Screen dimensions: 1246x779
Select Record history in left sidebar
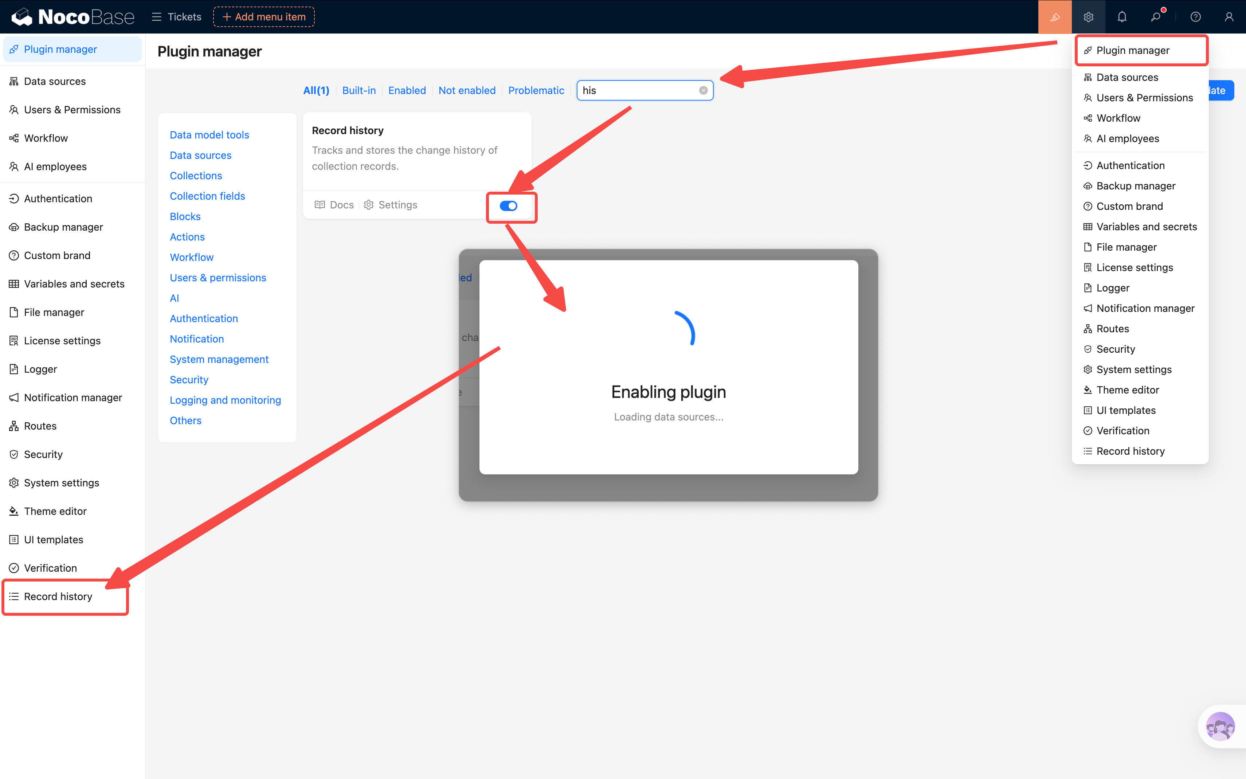(x=58, y=596)
